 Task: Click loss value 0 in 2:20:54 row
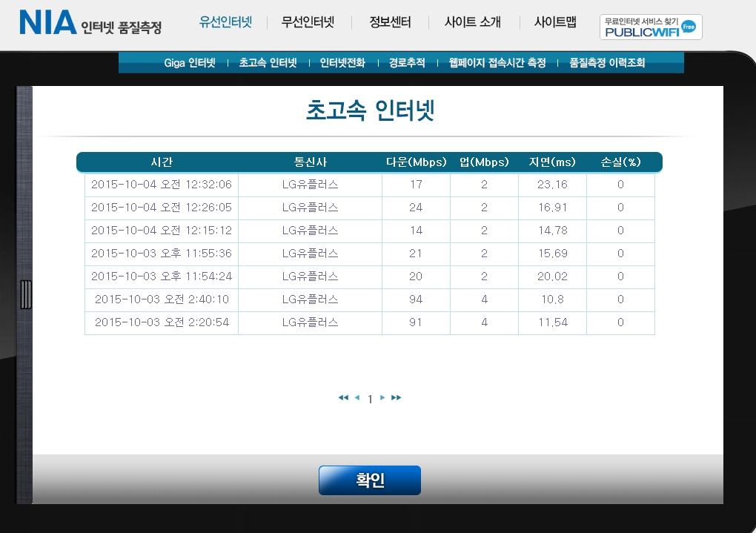(620, 322)
